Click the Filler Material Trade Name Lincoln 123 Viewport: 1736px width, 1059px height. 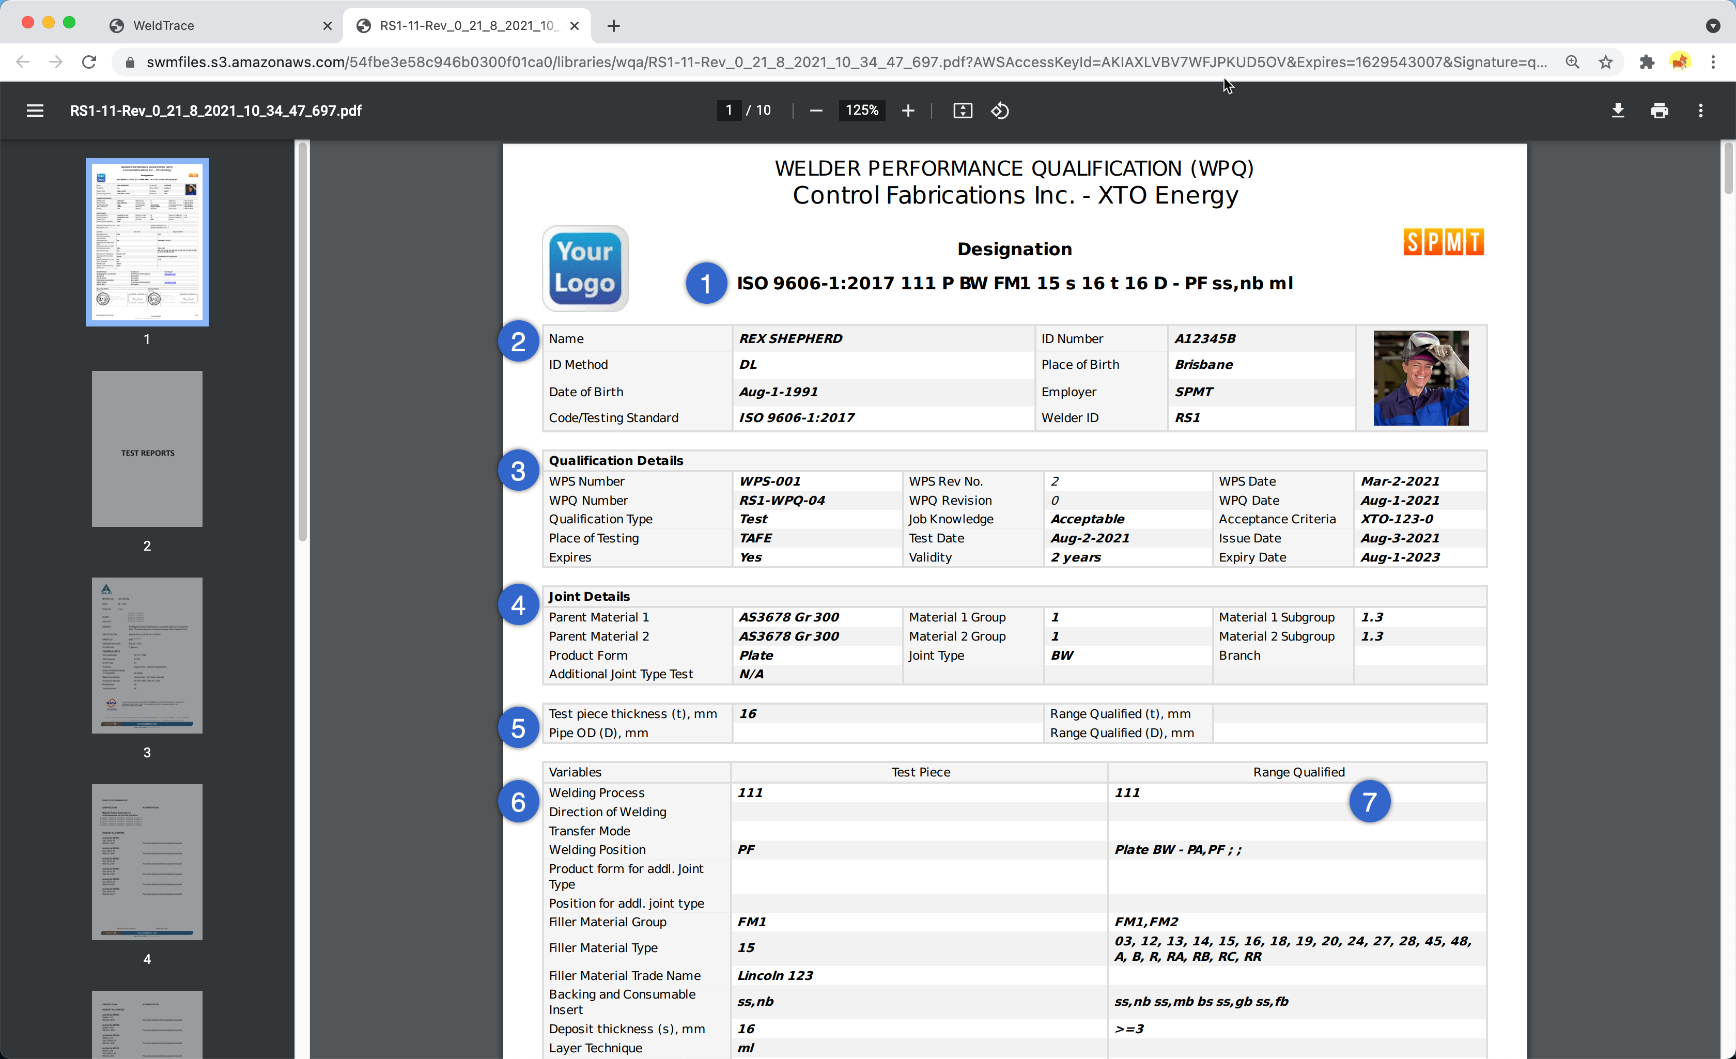point(775,976)
